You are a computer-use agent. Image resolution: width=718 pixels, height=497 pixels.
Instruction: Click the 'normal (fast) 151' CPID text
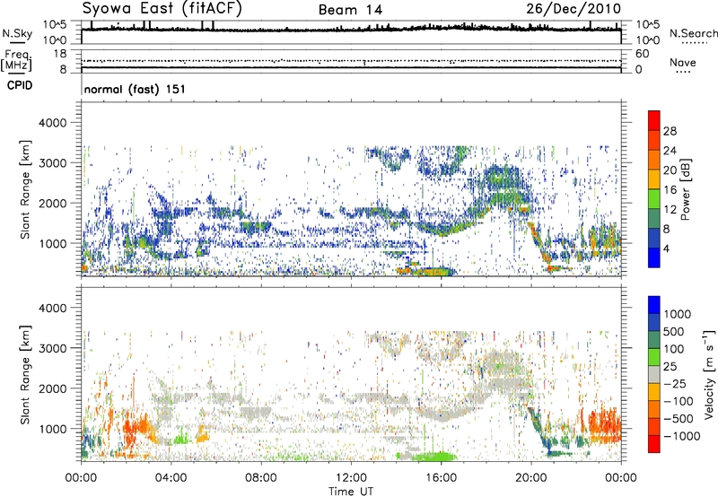[136, 89]
